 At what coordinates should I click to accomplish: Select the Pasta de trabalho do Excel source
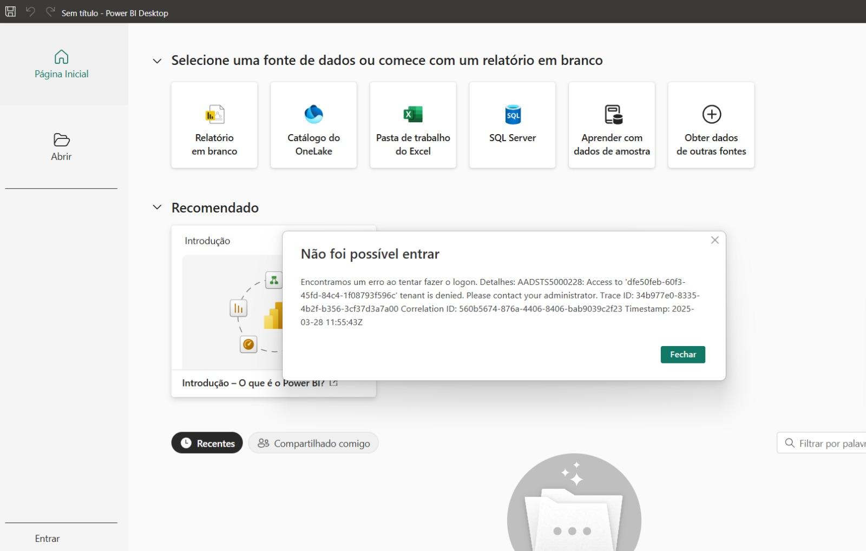413,124
